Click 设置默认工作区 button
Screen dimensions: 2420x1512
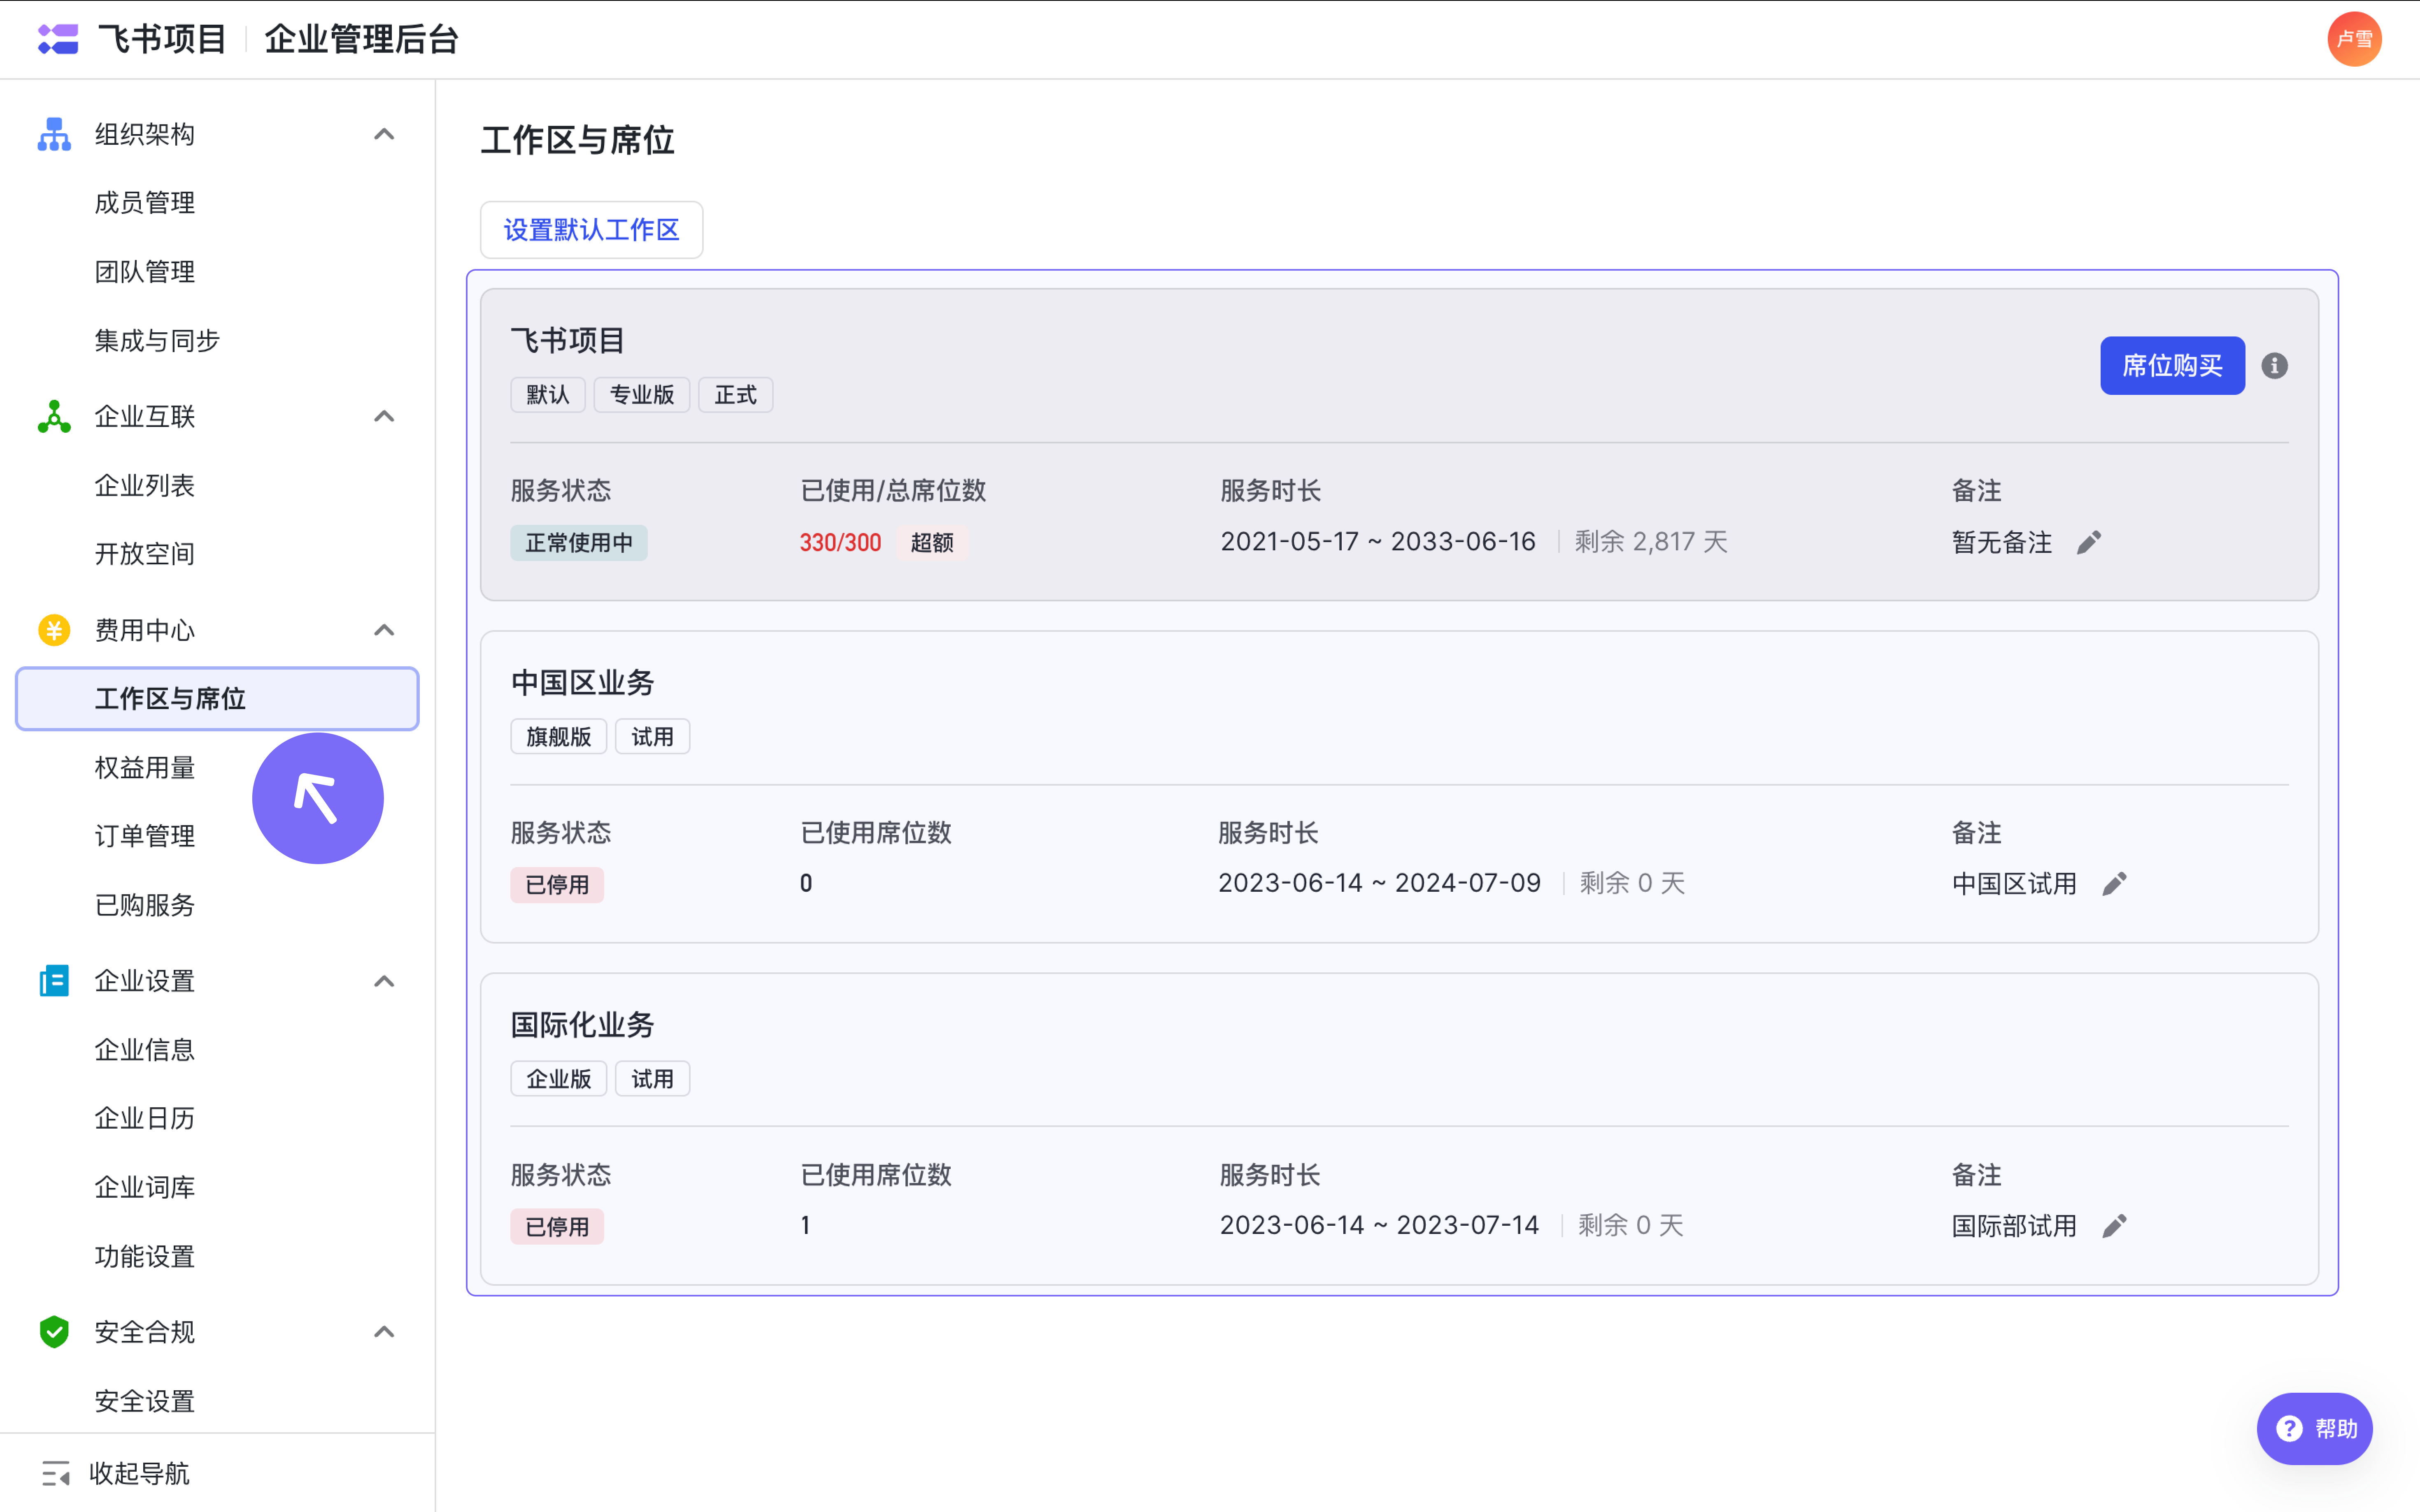591,230
